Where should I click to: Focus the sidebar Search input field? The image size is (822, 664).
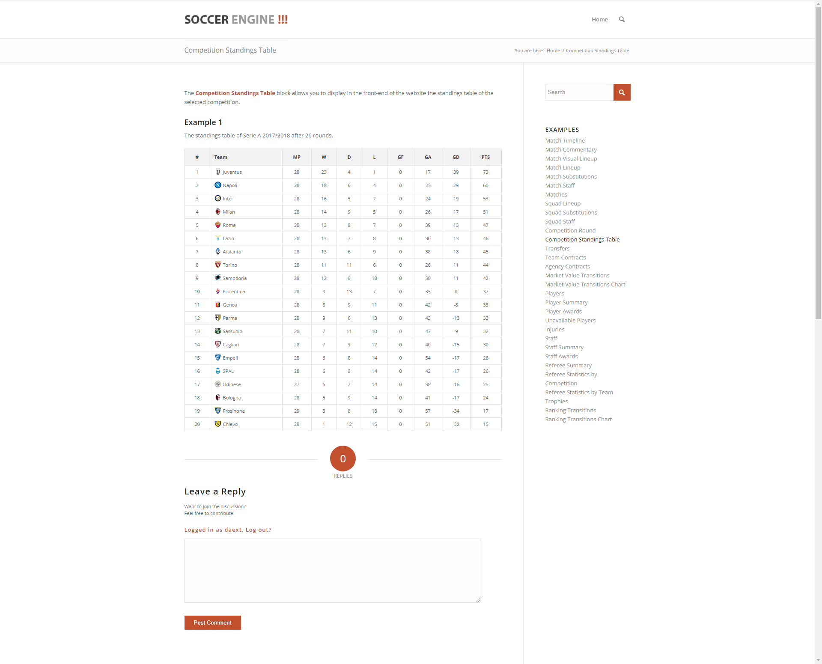pyautogui.click(x=578, y=92)
